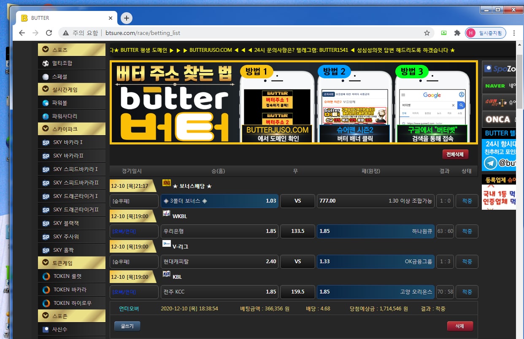Open the Chrome three-dot menu
This screenshot has width=524, height=339.
(514, 33)
